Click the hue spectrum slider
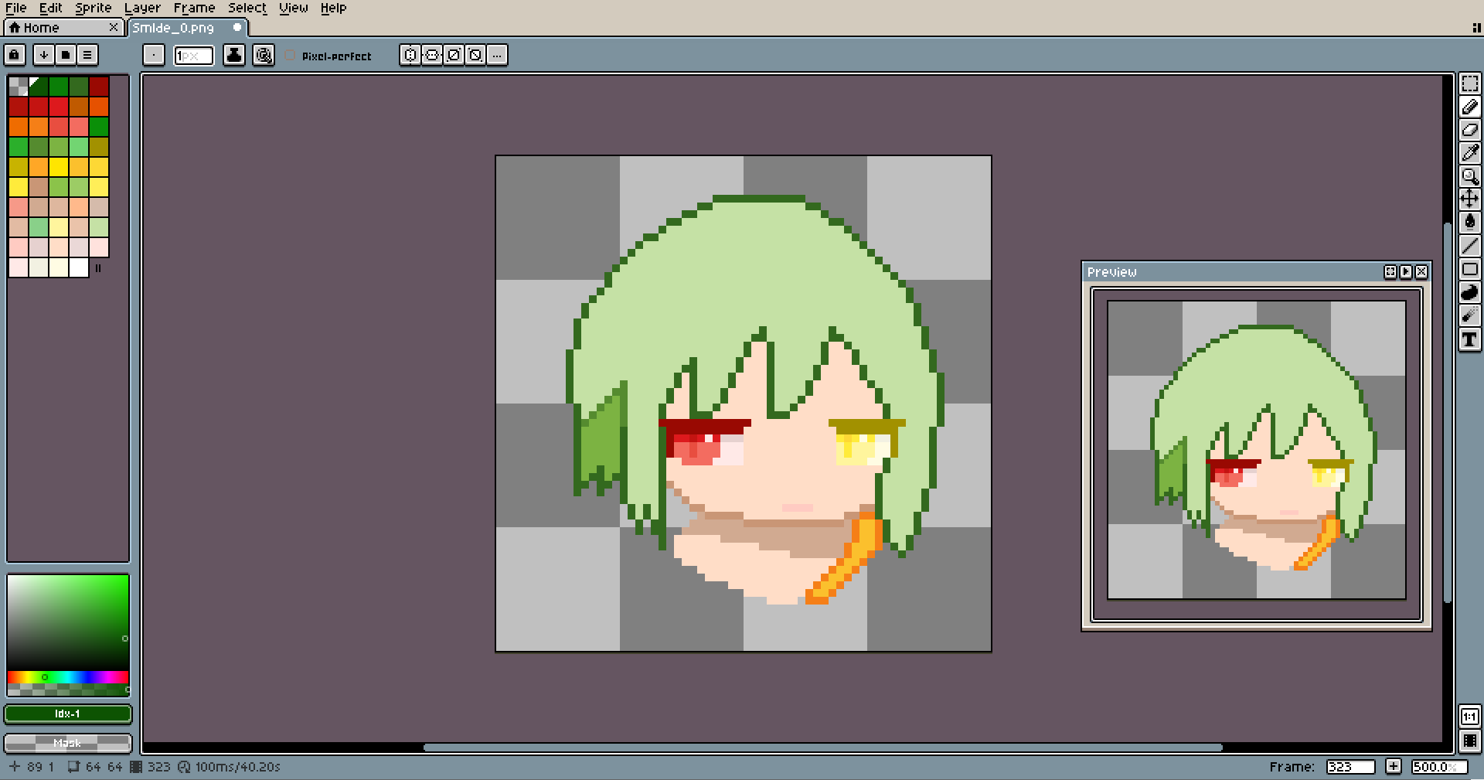The height and width of the screenshot is (780, 1484). (68, 677)
